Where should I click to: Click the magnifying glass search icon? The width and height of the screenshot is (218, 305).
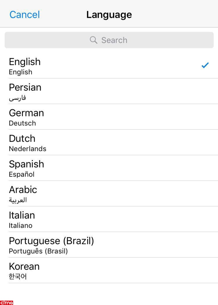click(93, 40)
